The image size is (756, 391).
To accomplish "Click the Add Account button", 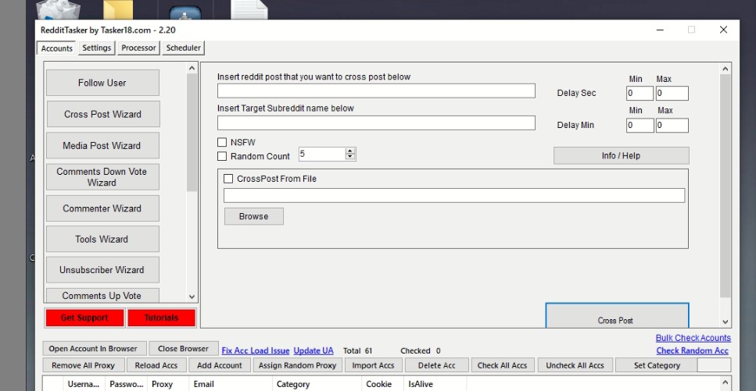I will coord(220,365).
